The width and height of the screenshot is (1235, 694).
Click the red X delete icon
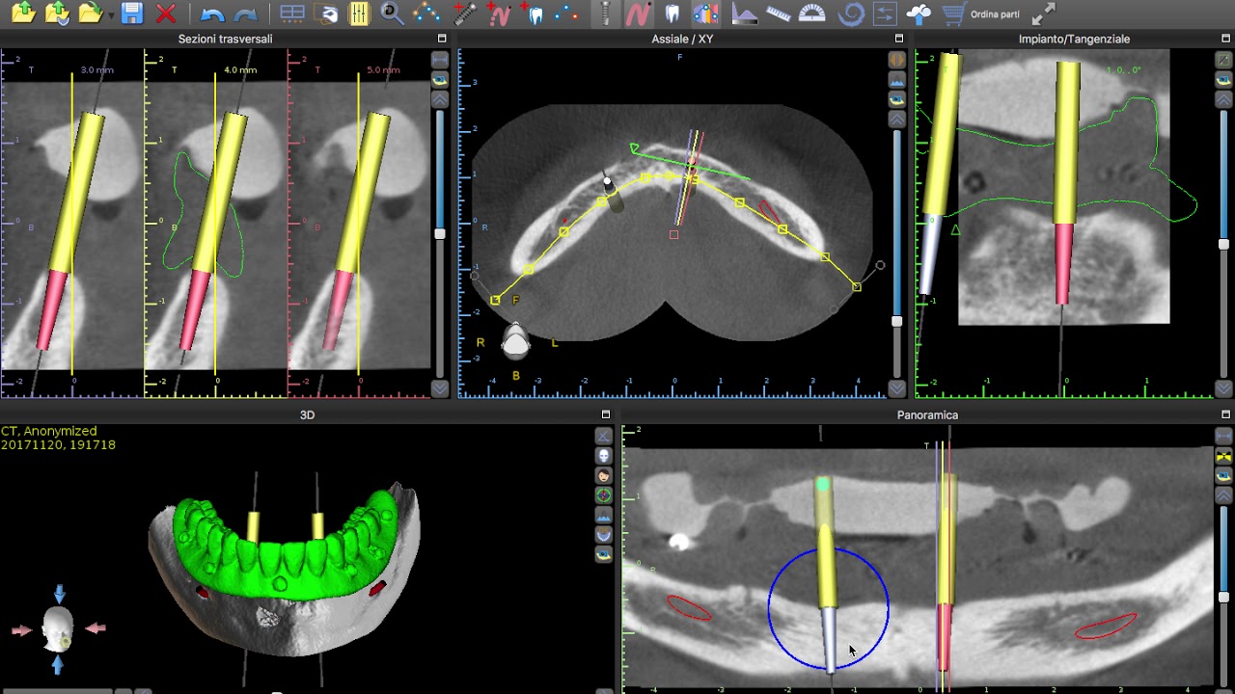coord(166,13)
